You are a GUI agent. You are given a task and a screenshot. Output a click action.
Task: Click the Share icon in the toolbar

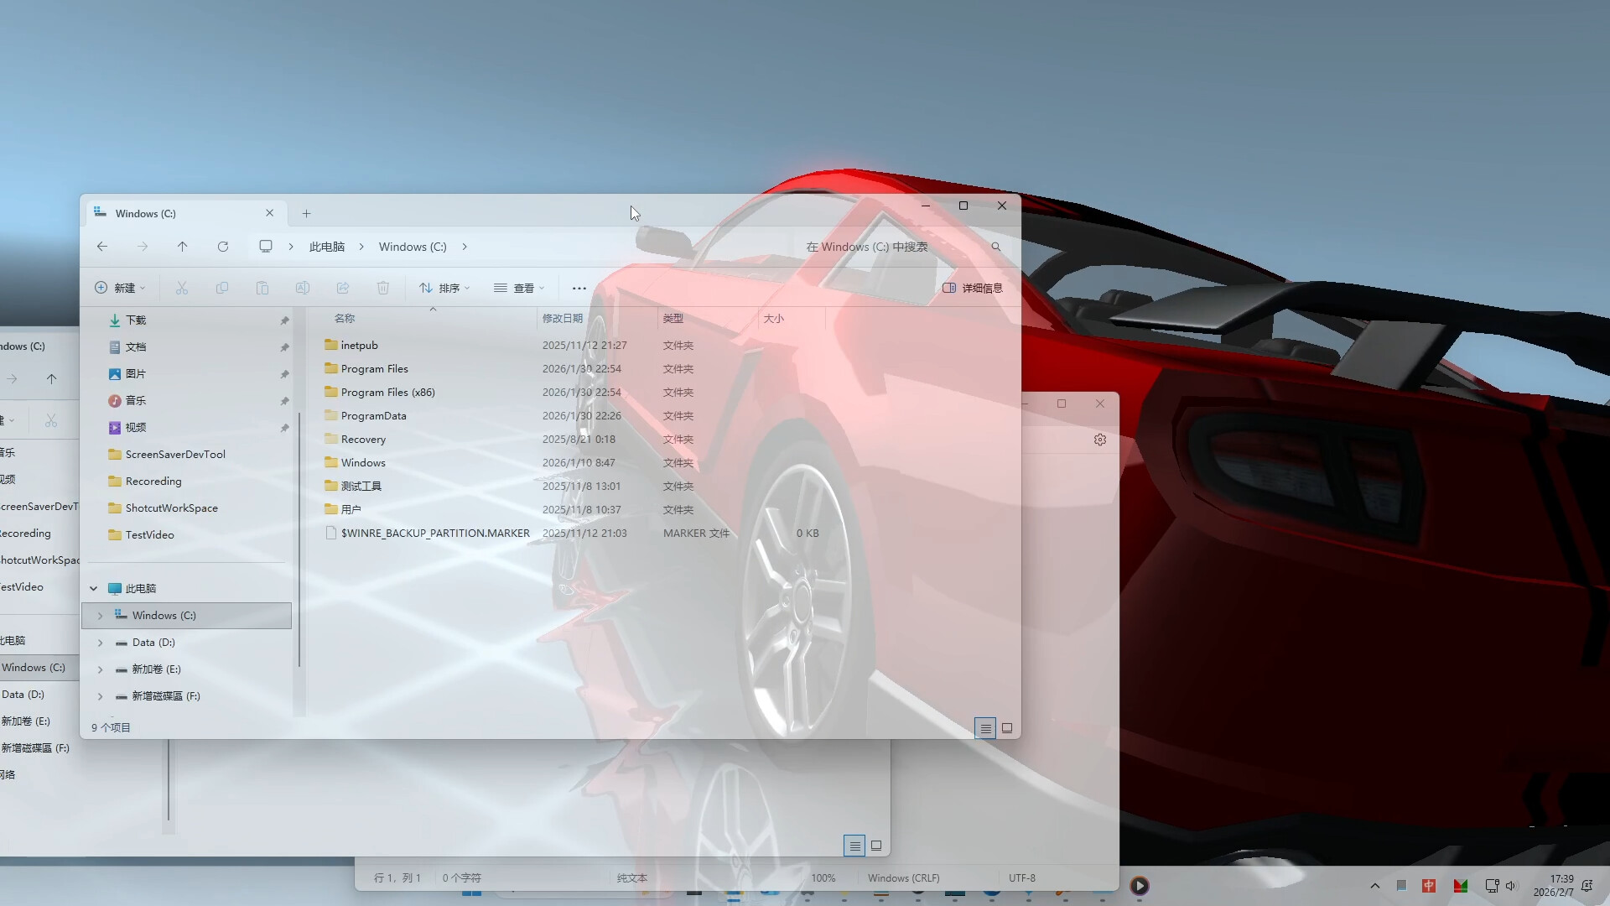(343, 288)
